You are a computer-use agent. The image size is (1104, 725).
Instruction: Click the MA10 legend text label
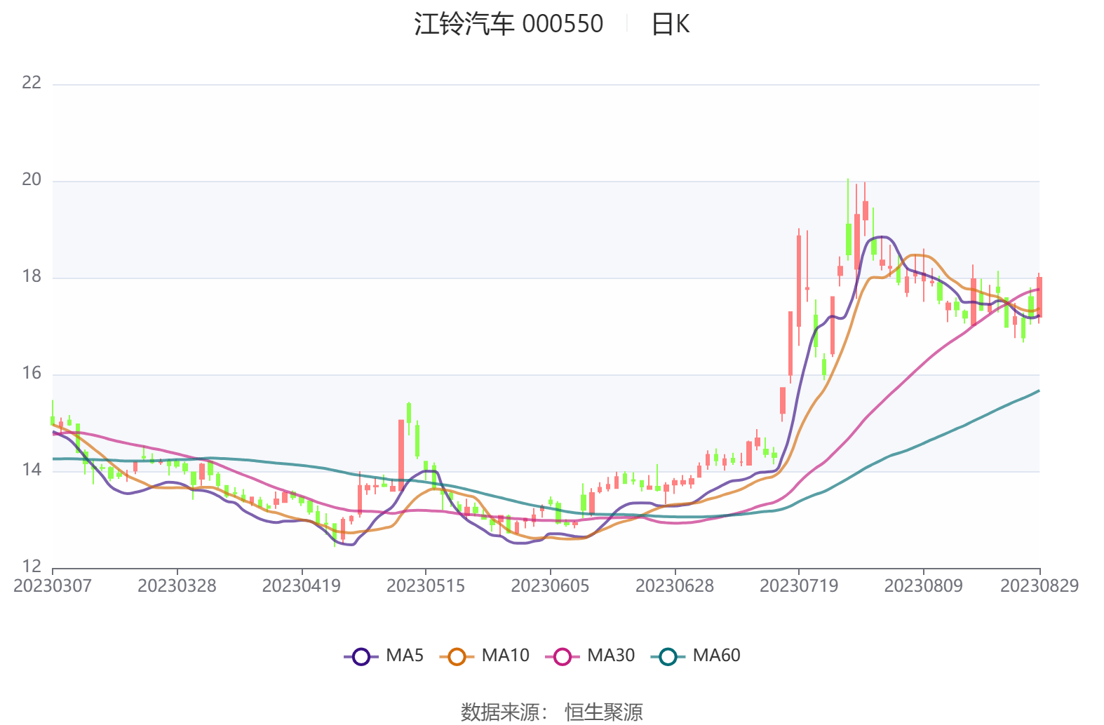click(505, 656)
